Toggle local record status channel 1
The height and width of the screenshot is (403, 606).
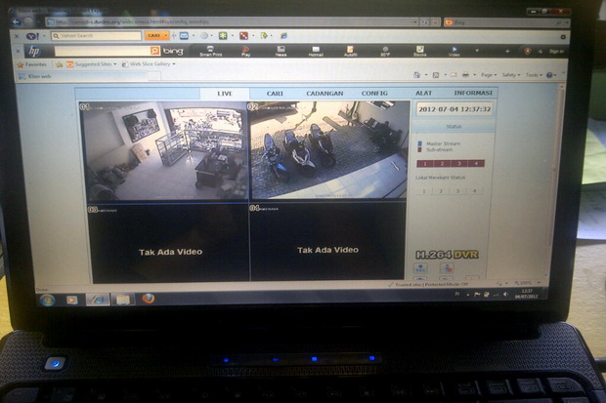pos(424,190)
